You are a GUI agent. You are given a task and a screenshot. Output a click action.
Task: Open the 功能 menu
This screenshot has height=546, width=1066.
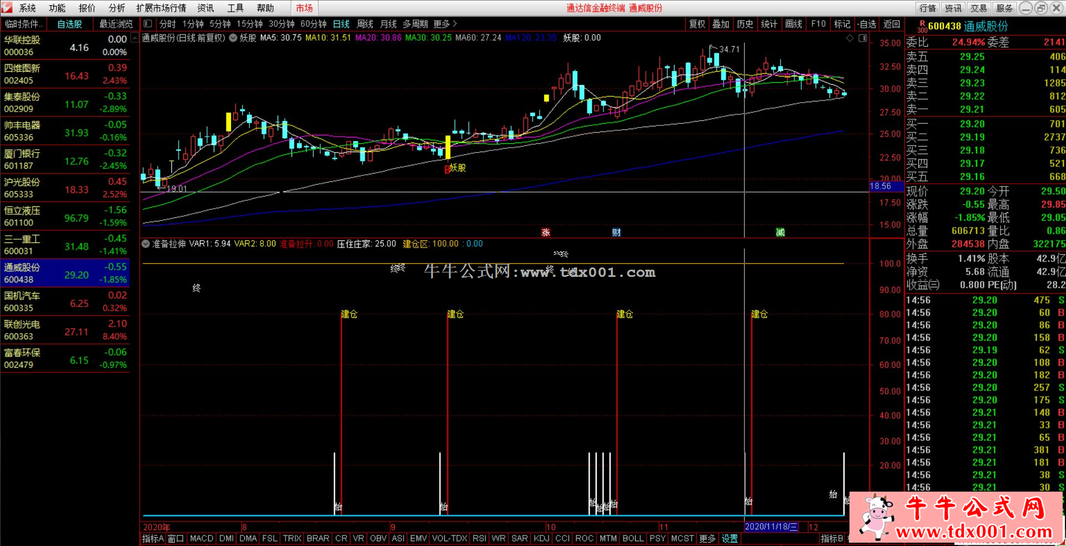pos(57,8)
